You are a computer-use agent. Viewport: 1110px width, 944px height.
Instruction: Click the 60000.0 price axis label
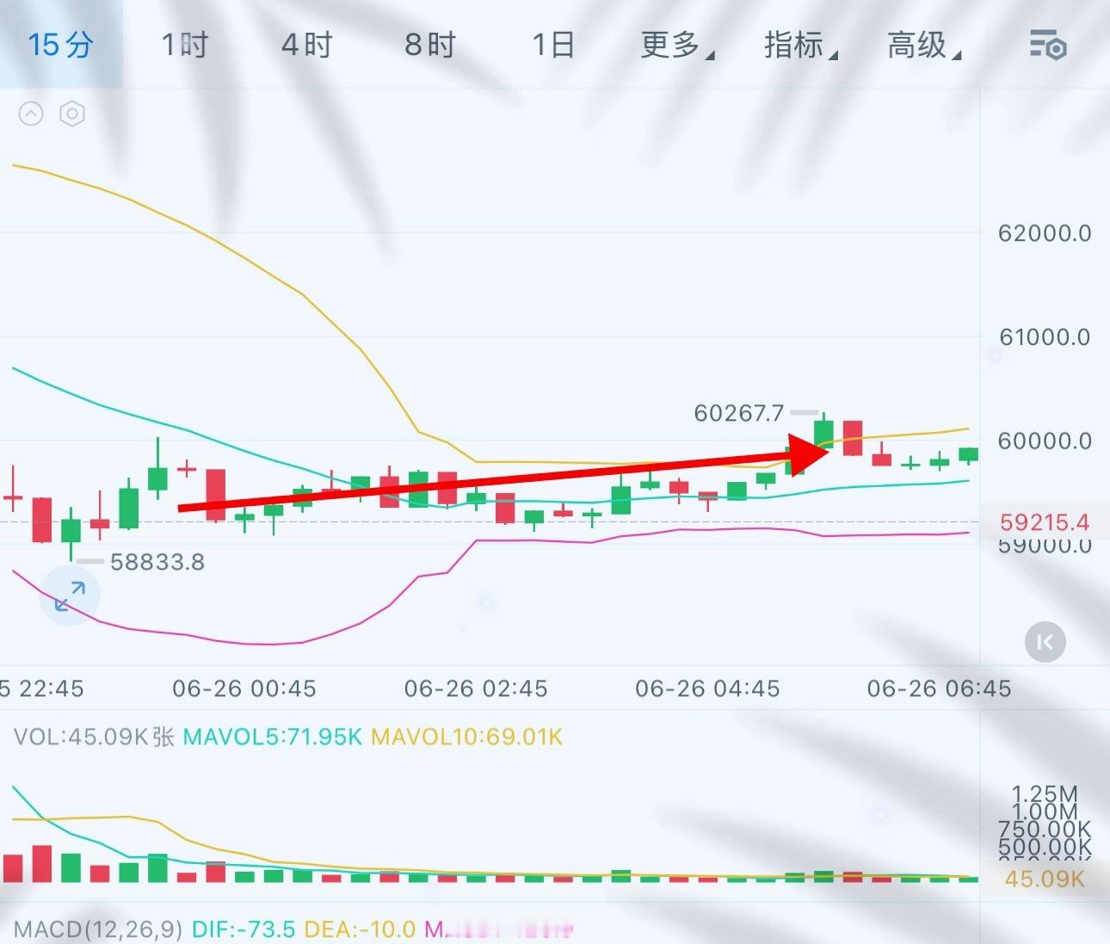pyautogui.click(x=1045, y=441)
